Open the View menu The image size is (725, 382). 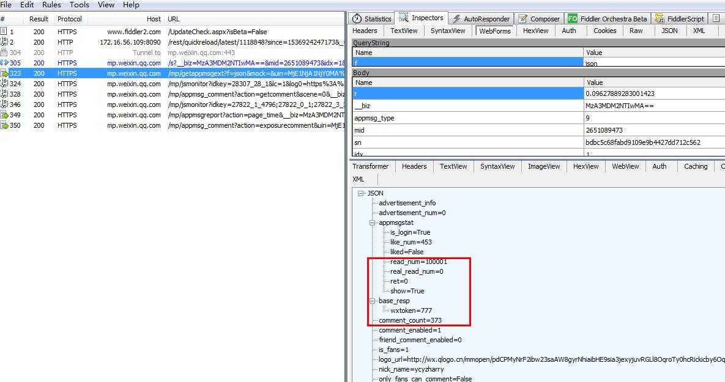coord(106,5)
